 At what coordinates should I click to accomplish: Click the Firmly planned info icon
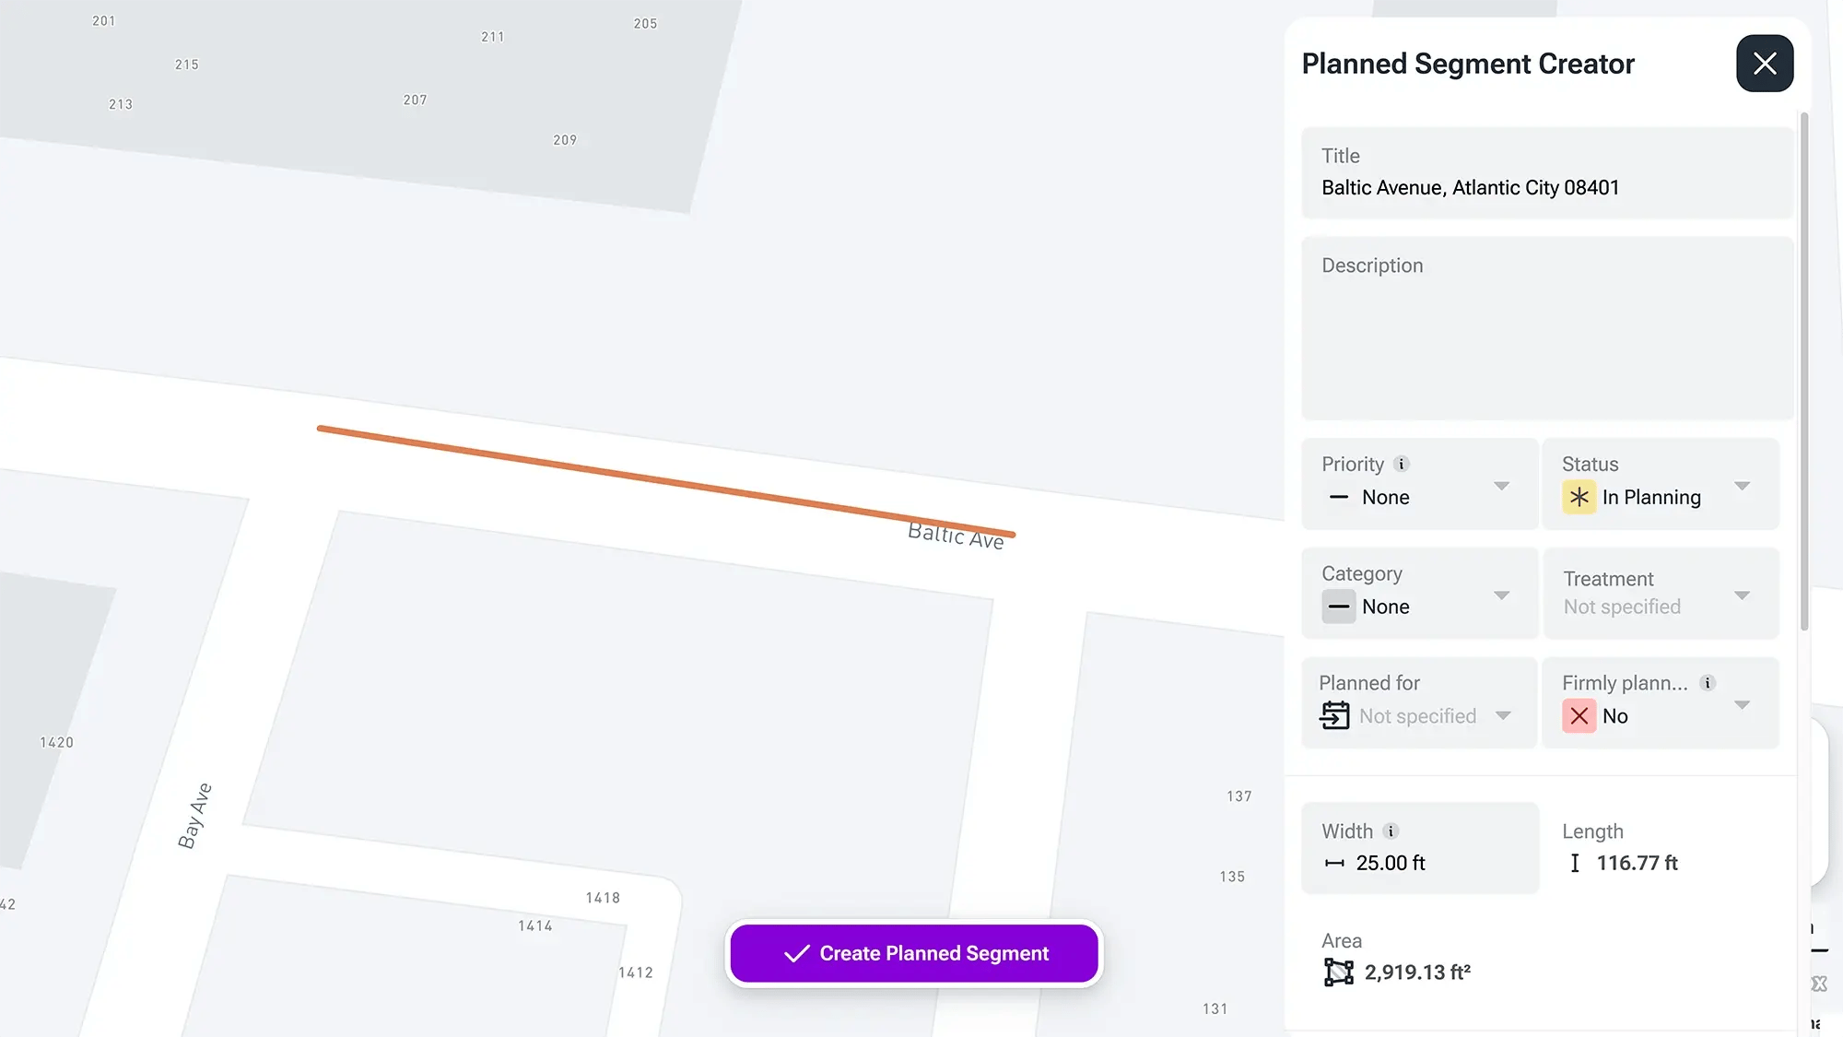(1708, 683)
